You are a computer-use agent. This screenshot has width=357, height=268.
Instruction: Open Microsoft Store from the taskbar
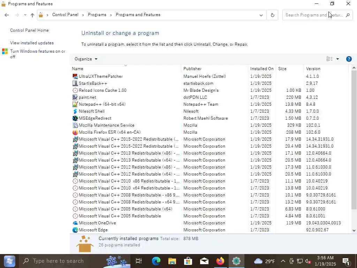click(x=188, y=261)
